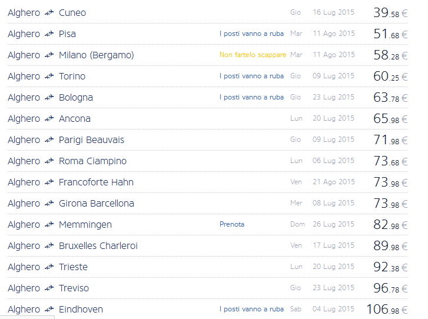This screenshot has height=319, width=428.
Task: Open the Girona Barcellona route
Action: 97,204
